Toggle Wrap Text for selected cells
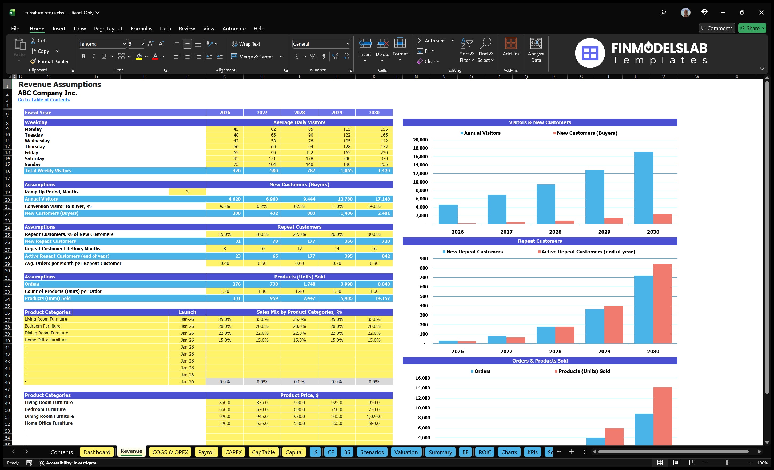This screenshot has height=470, width=774. [x=247, y=44]
